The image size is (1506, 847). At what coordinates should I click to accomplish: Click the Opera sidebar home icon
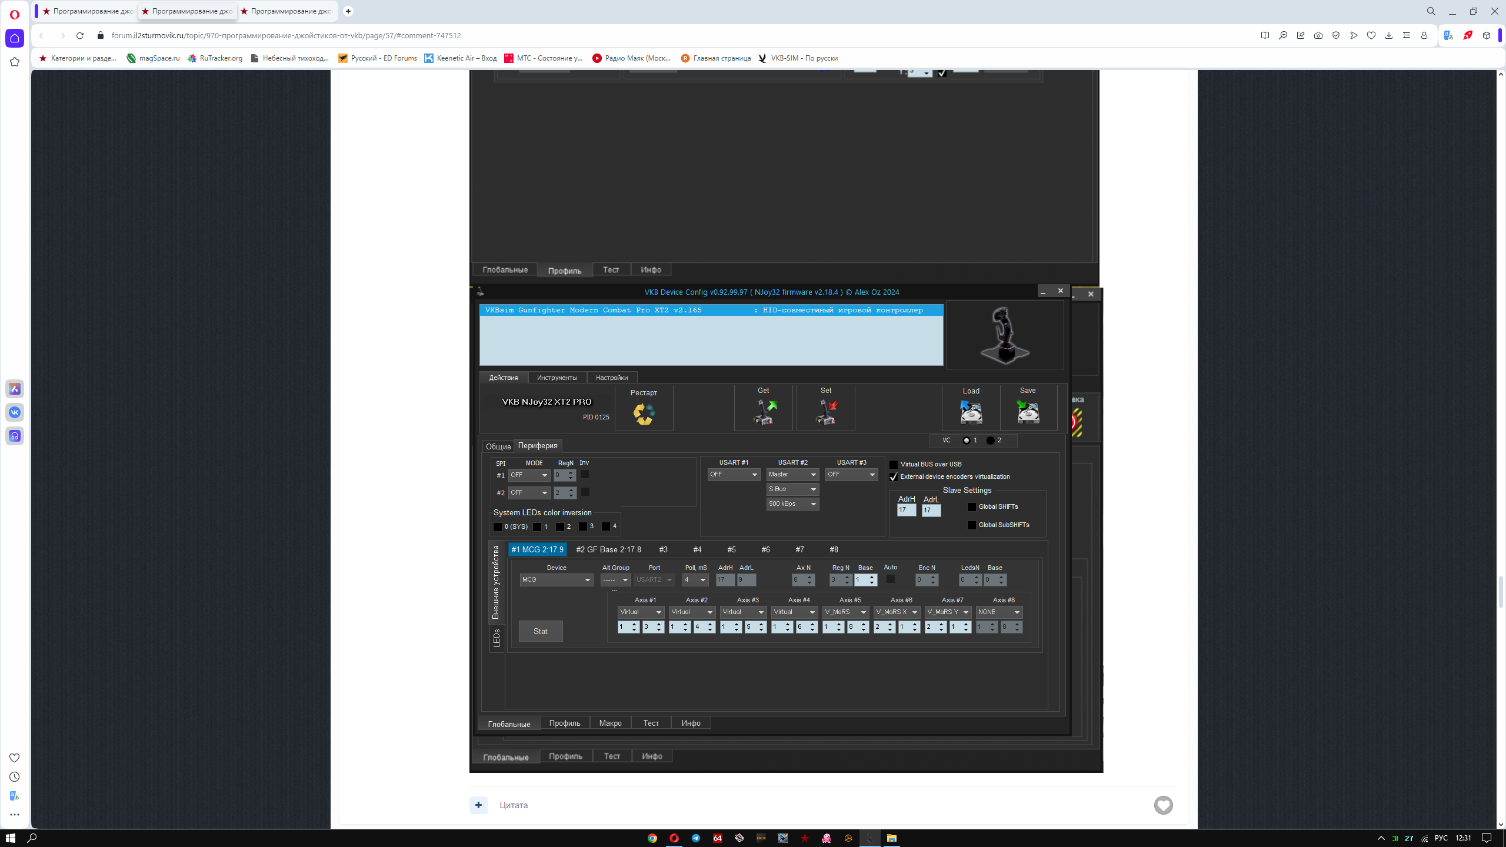[x=15, y=38]
